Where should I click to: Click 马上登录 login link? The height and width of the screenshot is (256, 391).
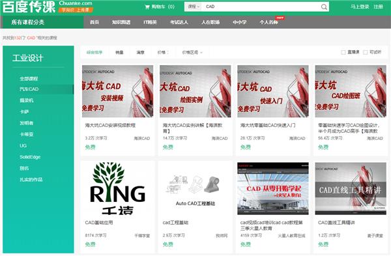(360, 7)
